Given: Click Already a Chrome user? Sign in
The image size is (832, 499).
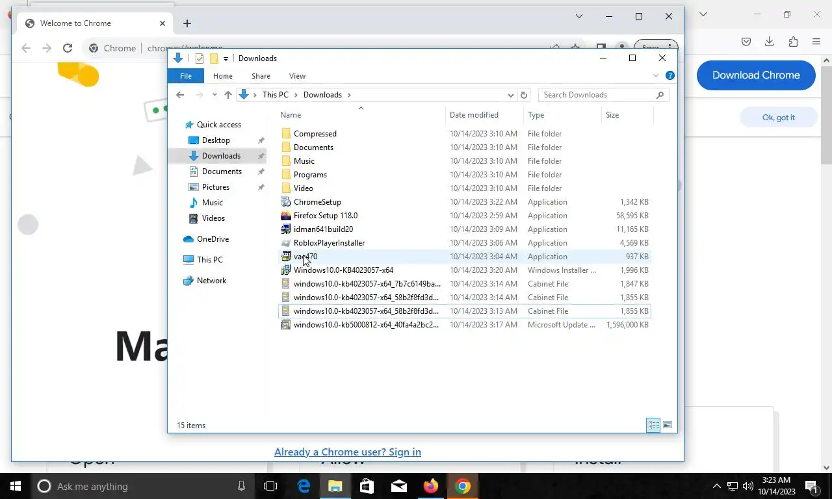Looking at the screenshot, I should click(x=348, y=452).
